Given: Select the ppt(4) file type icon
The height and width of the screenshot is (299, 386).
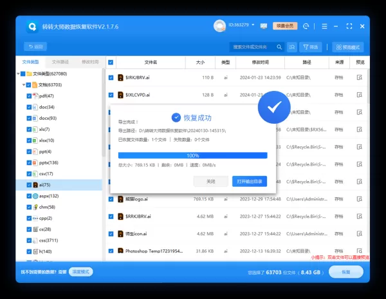Looking at the screenshot, I should pos(35,151).
